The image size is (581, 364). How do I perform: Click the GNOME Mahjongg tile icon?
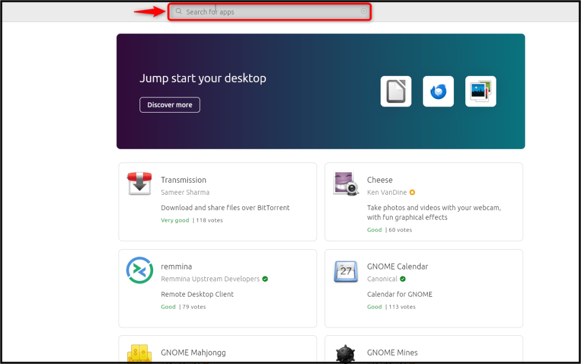pos(139,353)
